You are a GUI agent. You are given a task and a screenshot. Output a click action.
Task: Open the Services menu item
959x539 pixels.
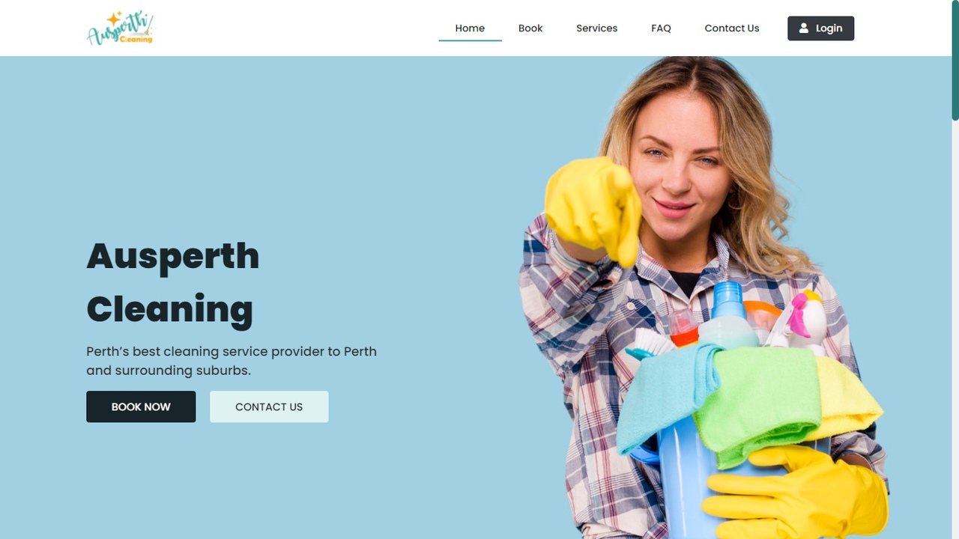point(596,28)
